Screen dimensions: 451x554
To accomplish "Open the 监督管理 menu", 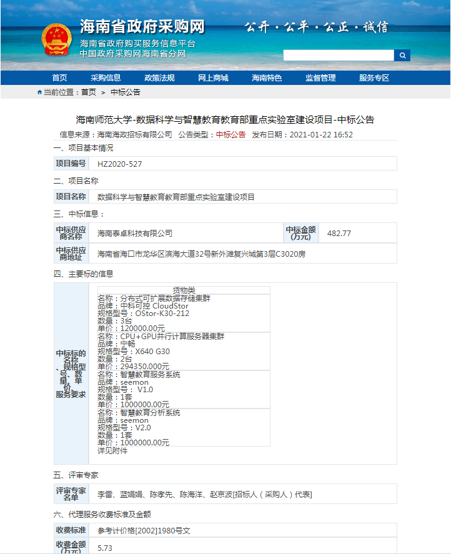I will click(x=320, y=77).
